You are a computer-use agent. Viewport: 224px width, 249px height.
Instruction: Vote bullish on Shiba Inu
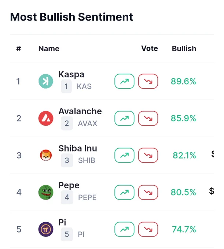[x=124, y=155]
